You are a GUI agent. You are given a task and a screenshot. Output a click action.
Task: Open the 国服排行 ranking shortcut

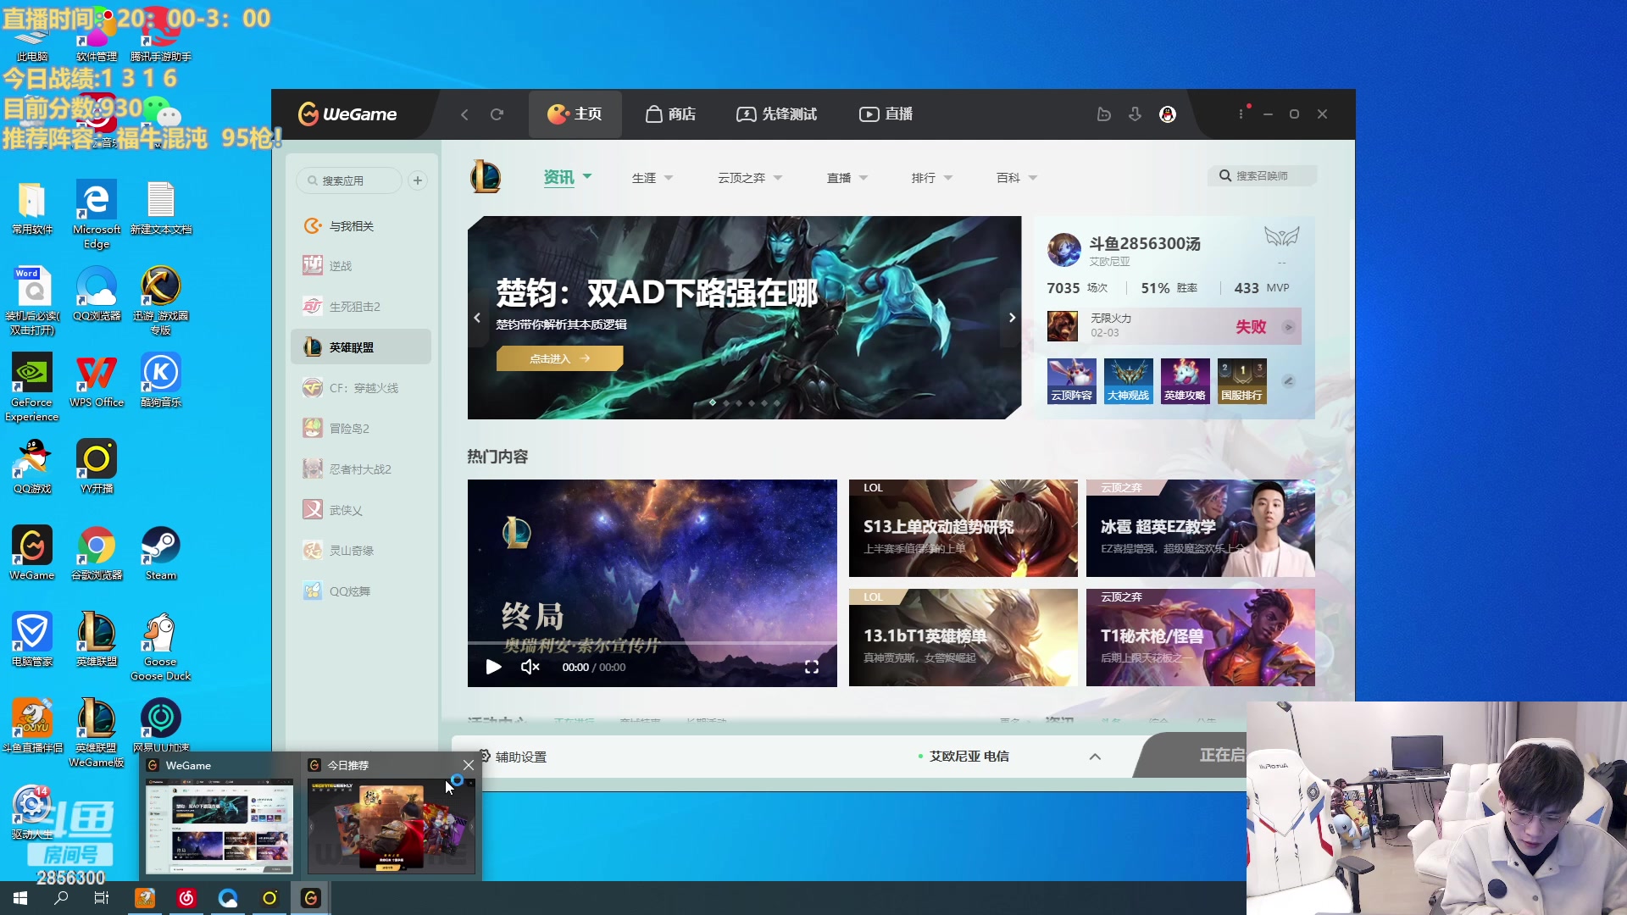tap(1241, 380)
